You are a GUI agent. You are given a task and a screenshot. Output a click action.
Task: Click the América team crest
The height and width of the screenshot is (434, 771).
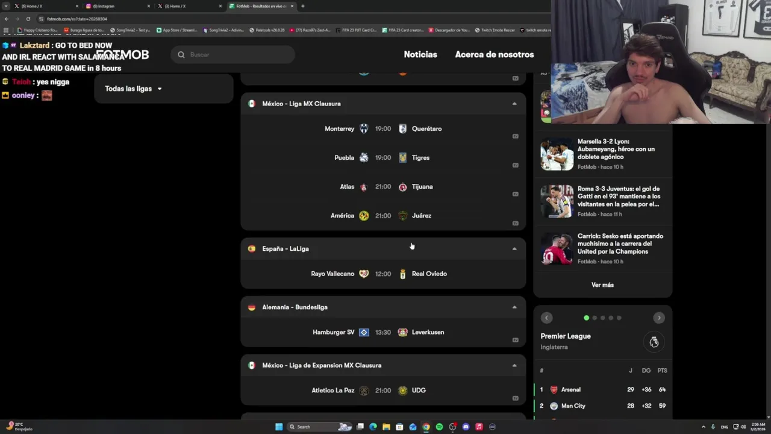point(364,216)
